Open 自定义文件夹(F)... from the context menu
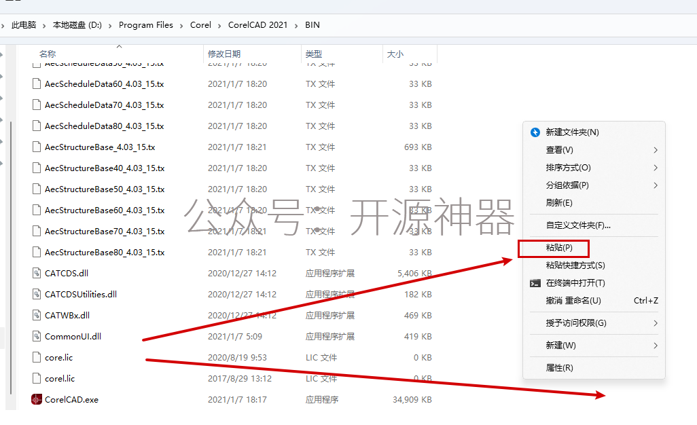This screenshot has width=697, height=425. (578, 225)
